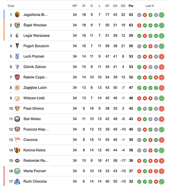Click the Śląsk Wrocław club crest
This screenshot has width=172, height=186.
tap(17, 25)
